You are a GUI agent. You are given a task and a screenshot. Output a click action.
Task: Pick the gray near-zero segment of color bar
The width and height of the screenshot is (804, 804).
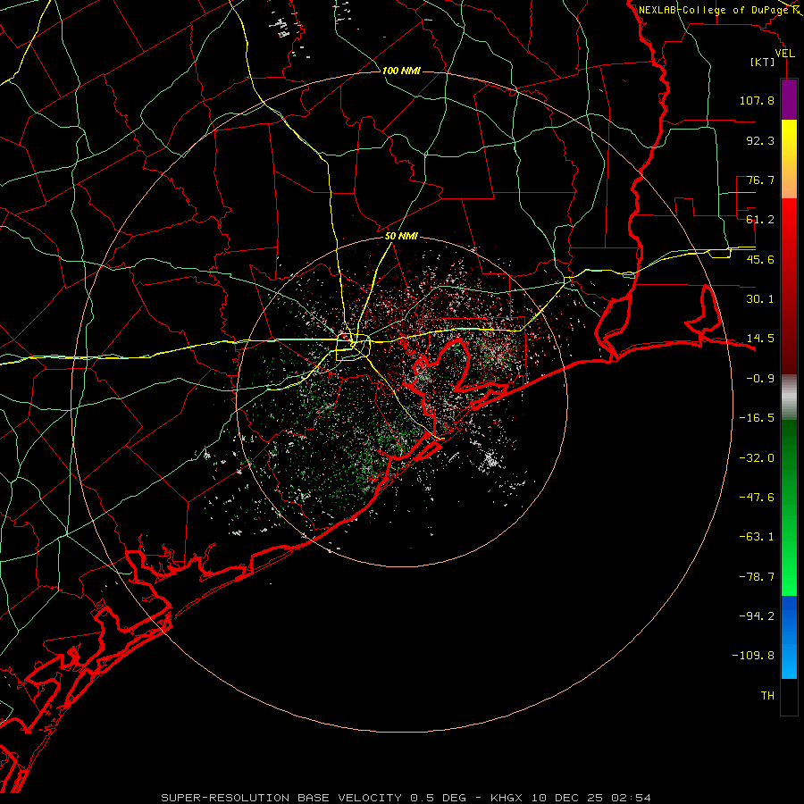point(789,398)
